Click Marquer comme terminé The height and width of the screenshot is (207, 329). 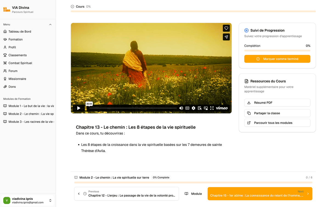pos(277,59)
